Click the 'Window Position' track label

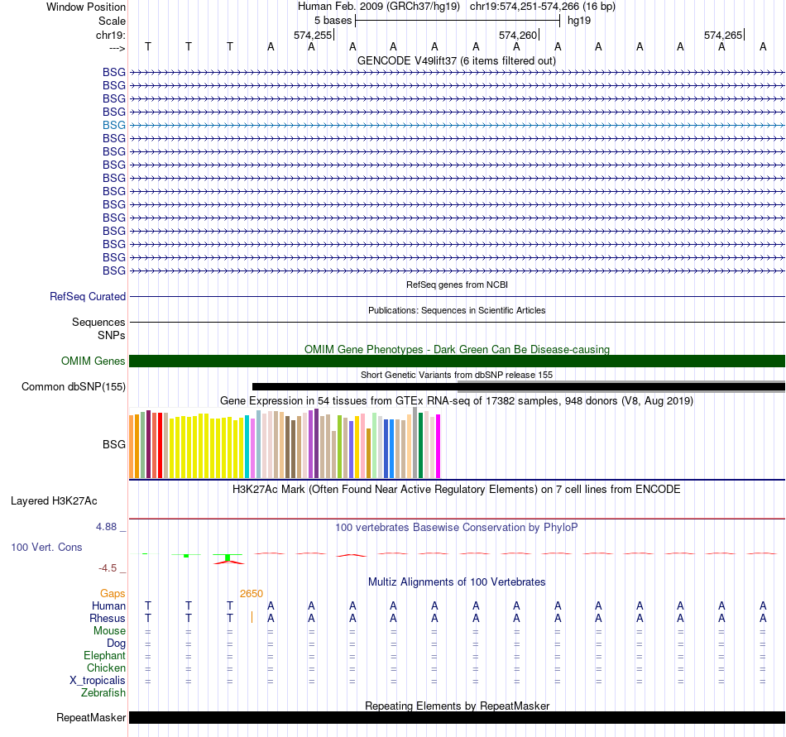[86, 7]
